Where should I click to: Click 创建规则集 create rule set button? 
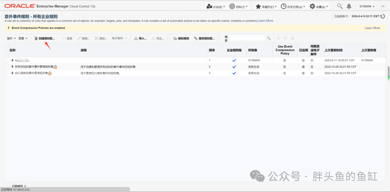point(44,39)
